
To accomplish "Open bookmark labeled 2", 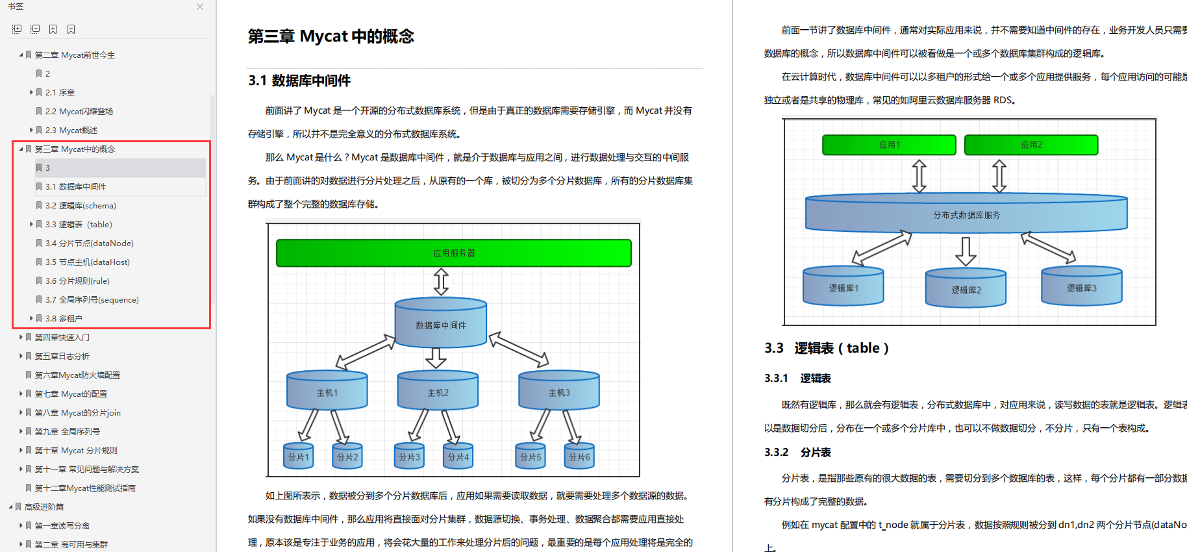I will pos(47,74).
